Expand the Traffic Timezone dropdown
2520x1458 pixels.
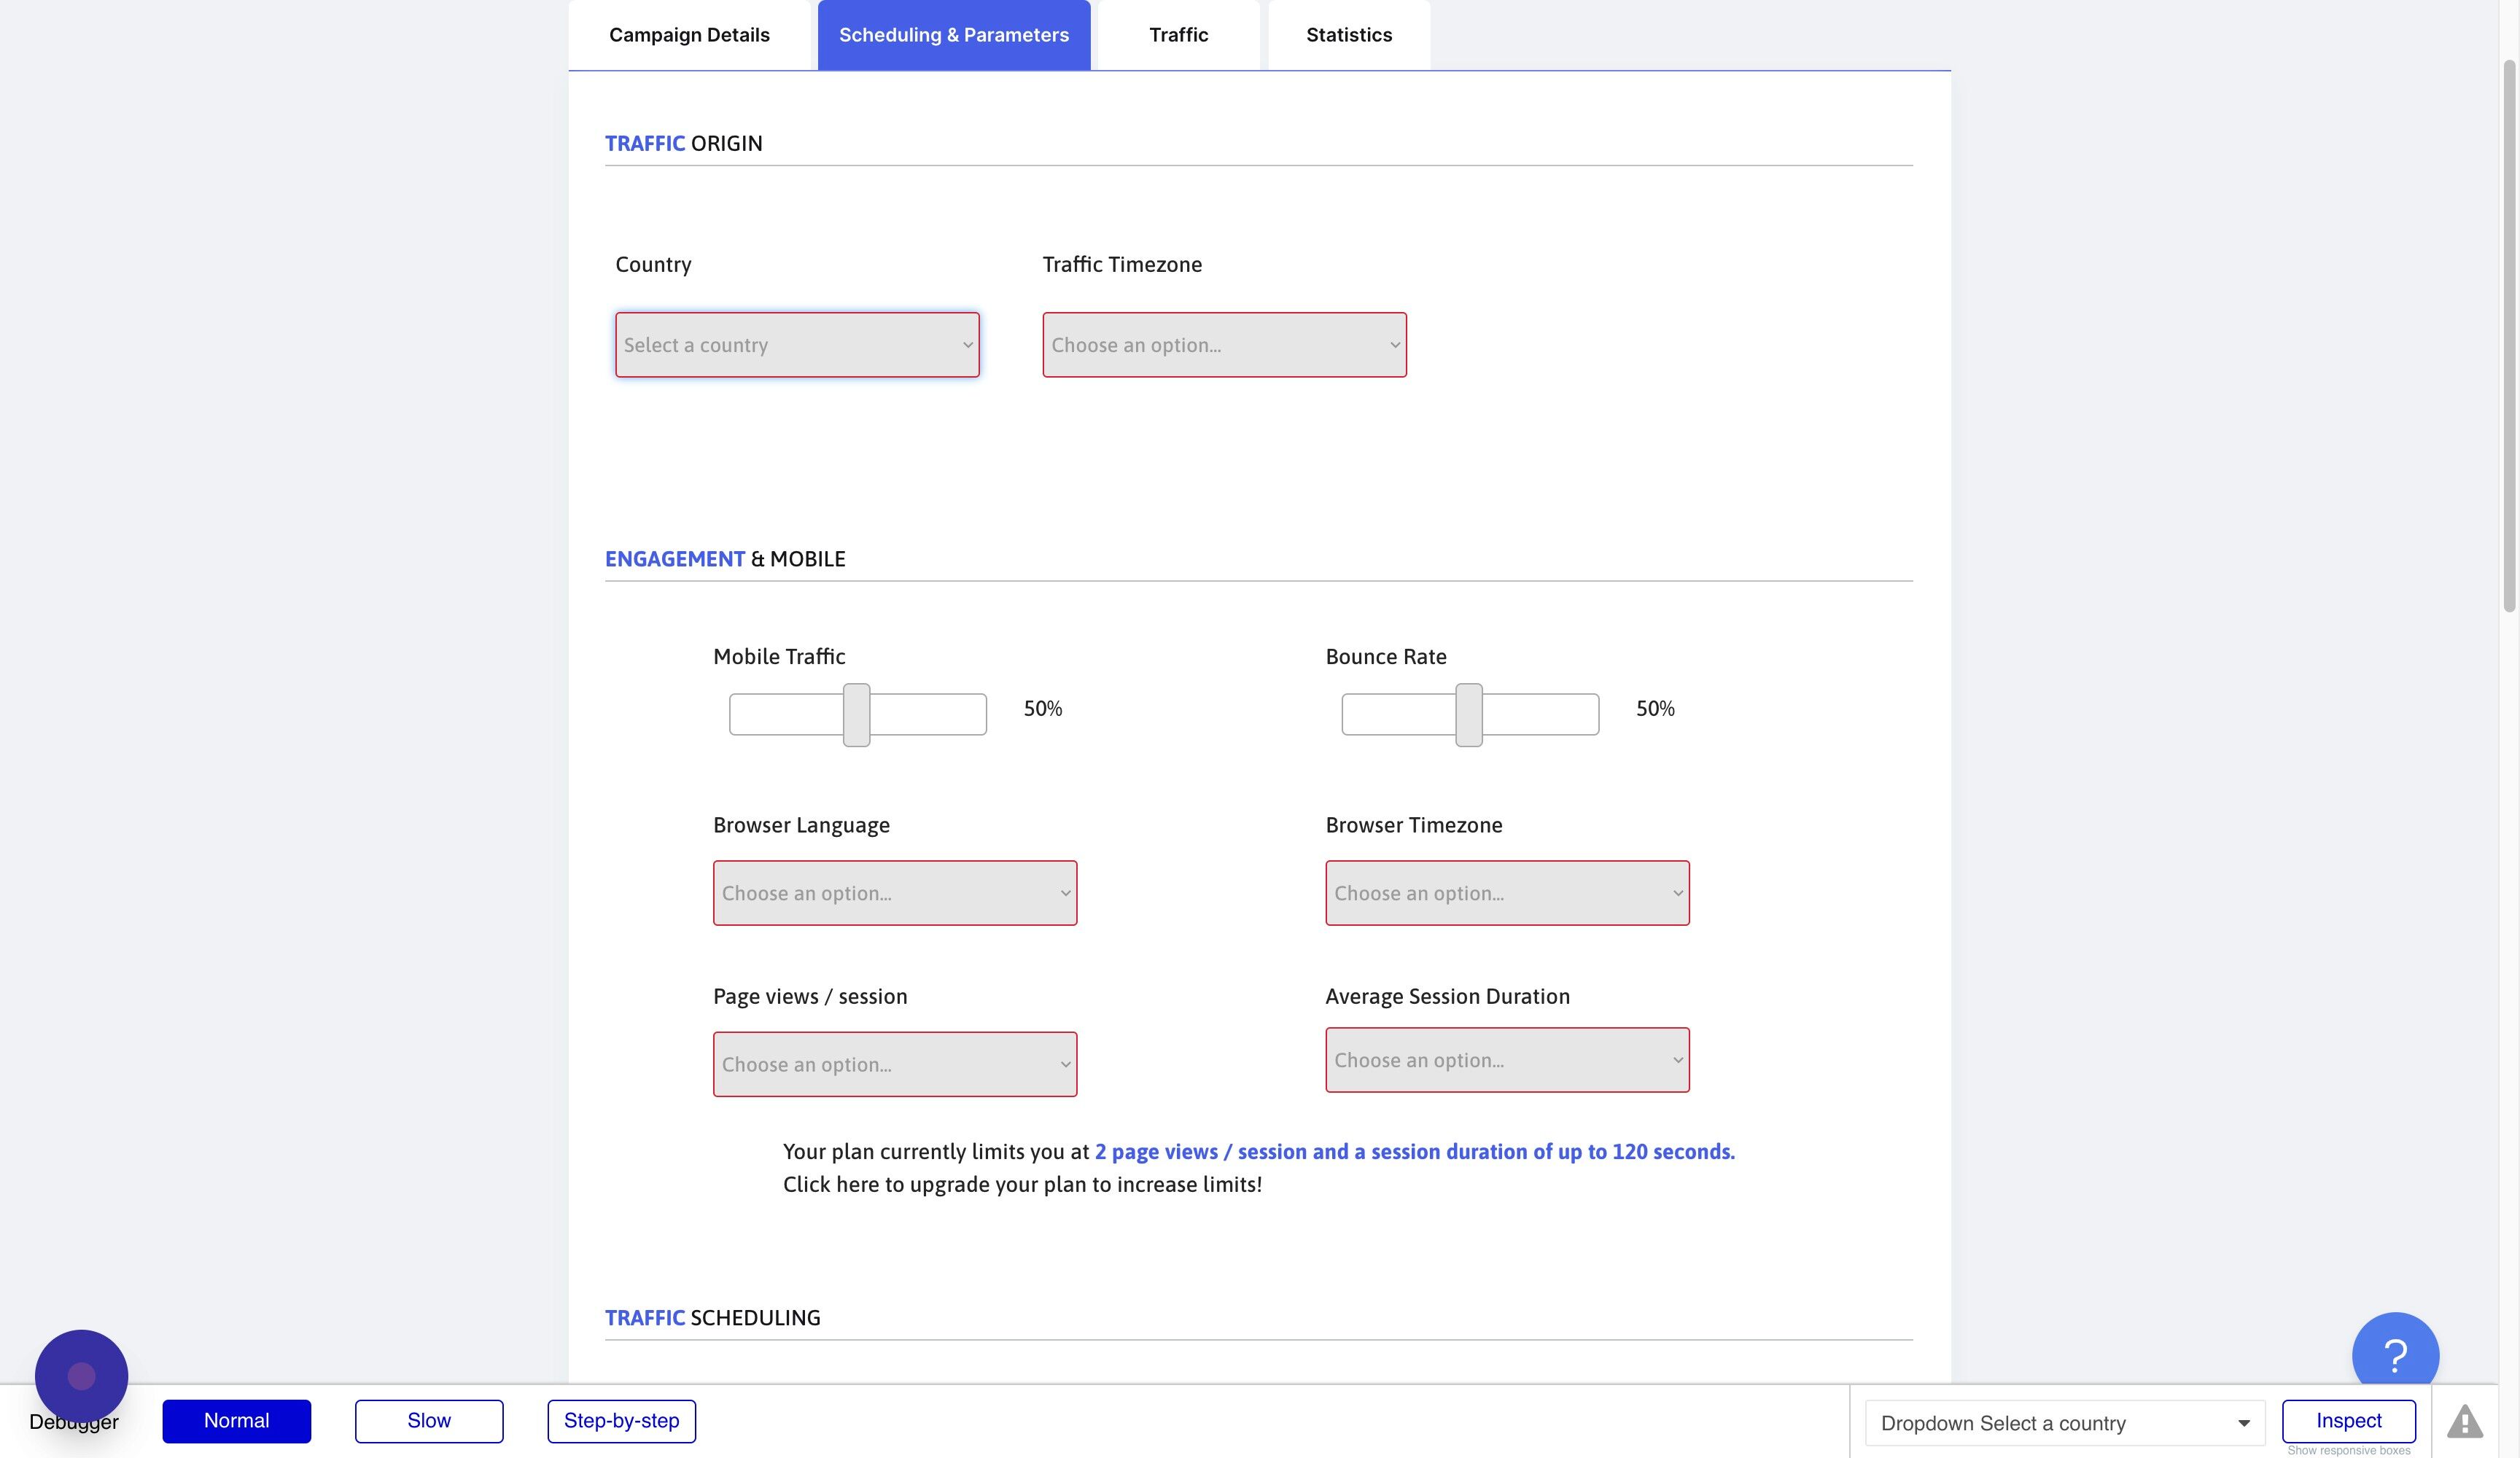(1223, 344)
